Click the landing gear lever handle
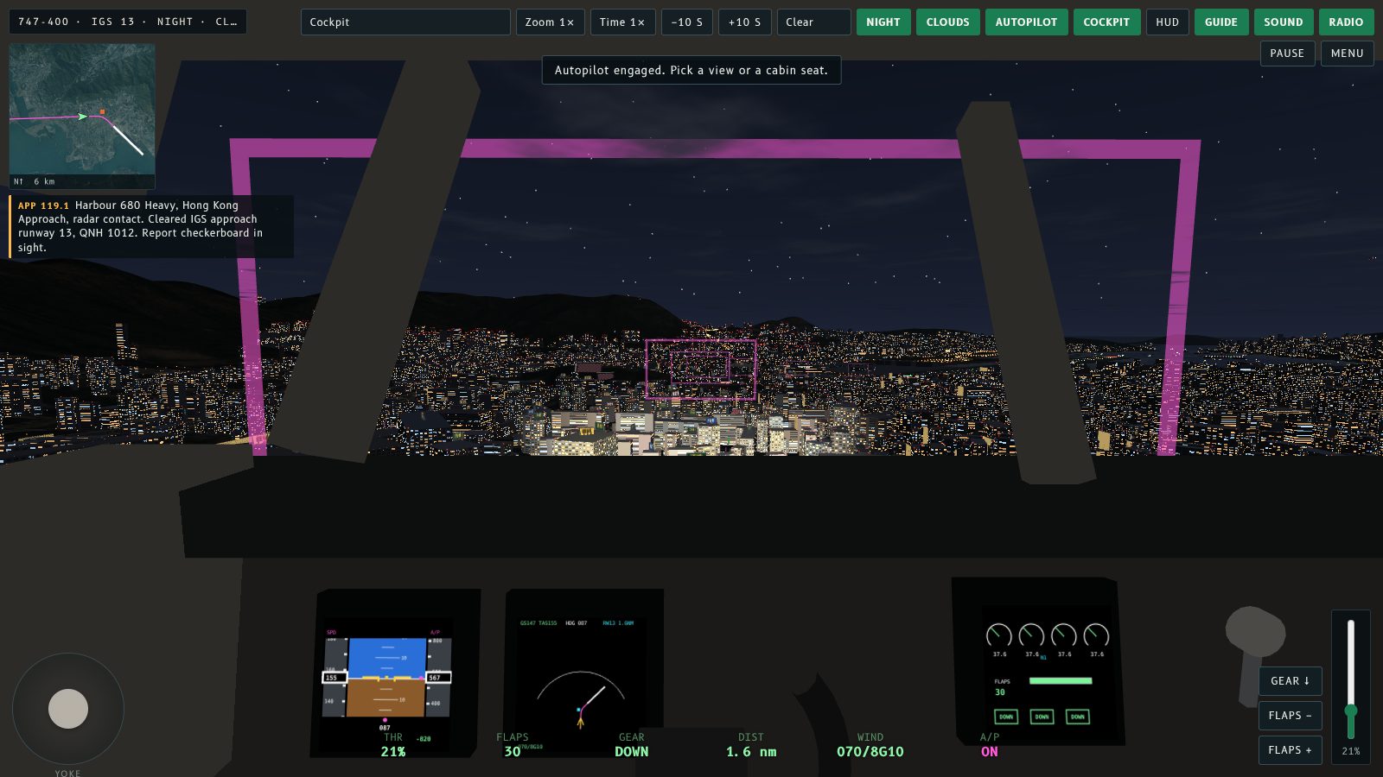This screenshot has height=777, width=1383. tap(1255, 631)
